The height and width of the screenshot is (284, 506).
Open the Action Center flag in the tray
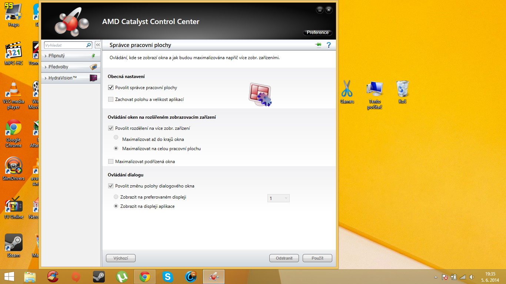445,277
